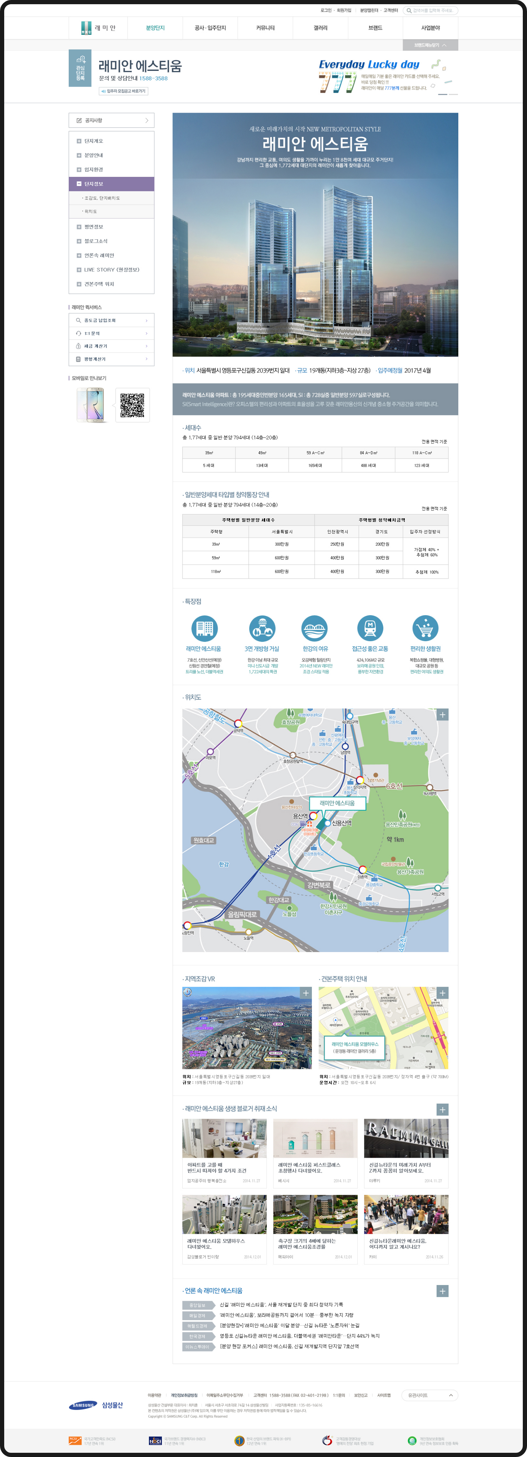Click the plus icon on the 지역조감 VR image
The width and height of the screenshot is (527, 1457).
pyautogui.click(x=306, y=993)
